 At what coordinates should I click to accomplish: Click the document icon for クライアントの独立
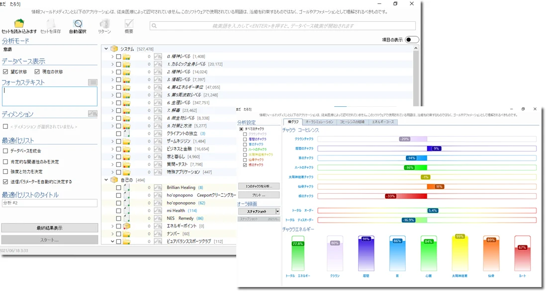coord(126,134)
